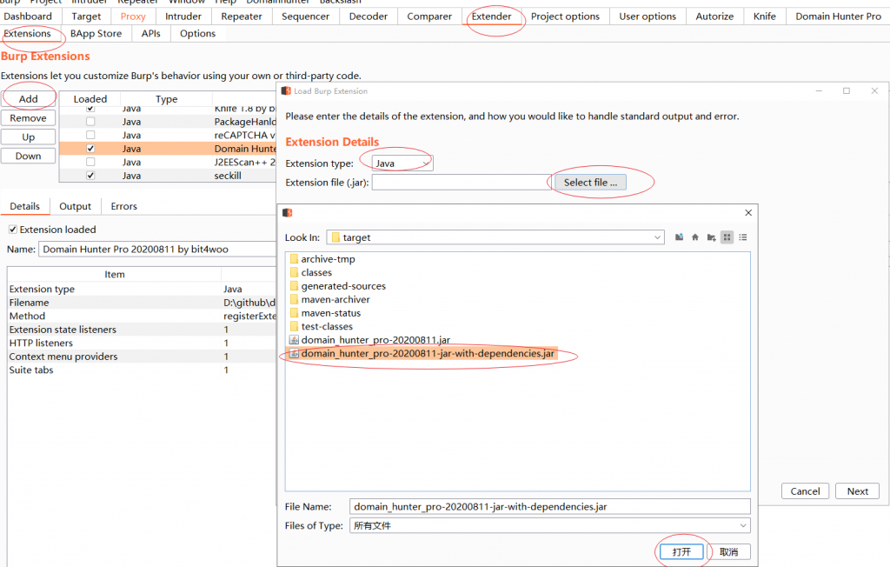Uncheck the Extension loaded checkbox
The image size is (890, 567).
(13, 230)
